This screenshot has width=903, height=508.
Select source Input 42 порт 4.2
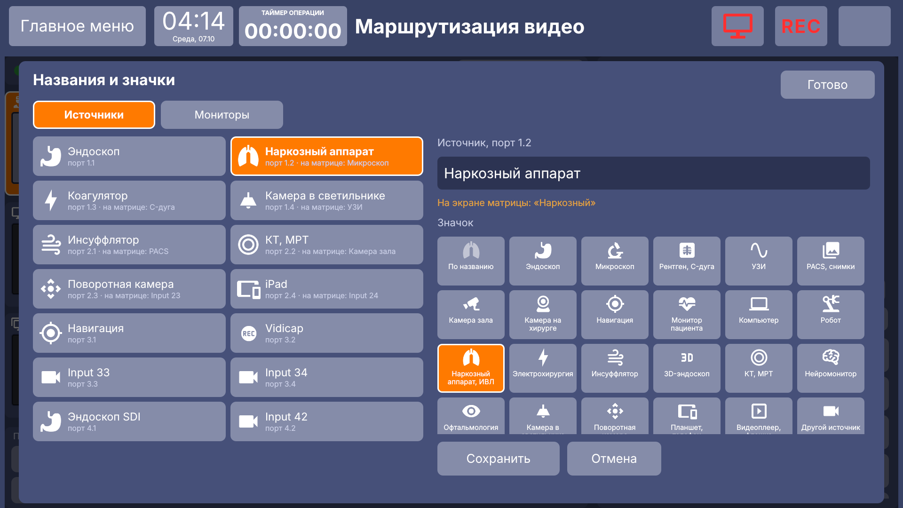point(327,421)
